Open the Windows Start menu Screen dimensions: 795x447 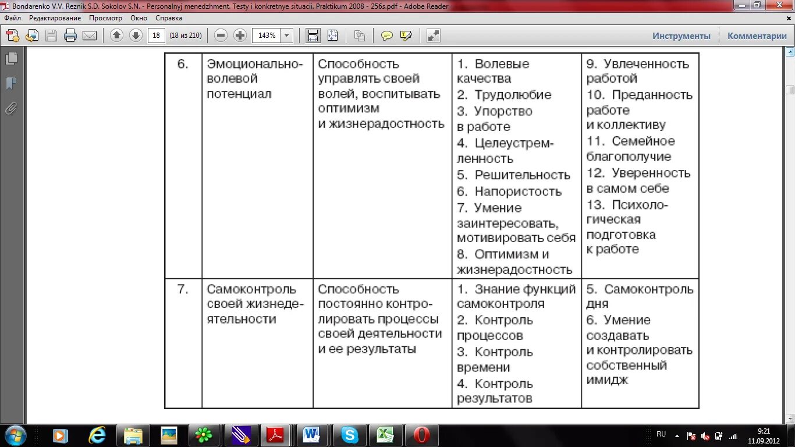pos(15,435)
